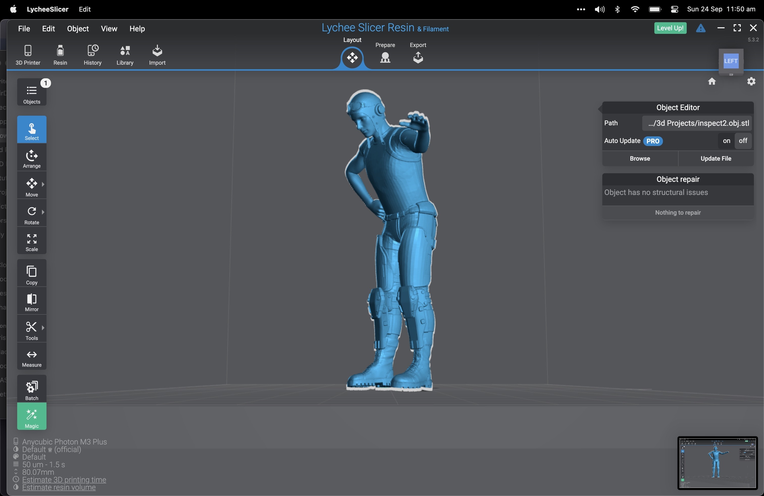Reset view with the home icon
This screenshot has height=496, width=764.
pos(712,82)
